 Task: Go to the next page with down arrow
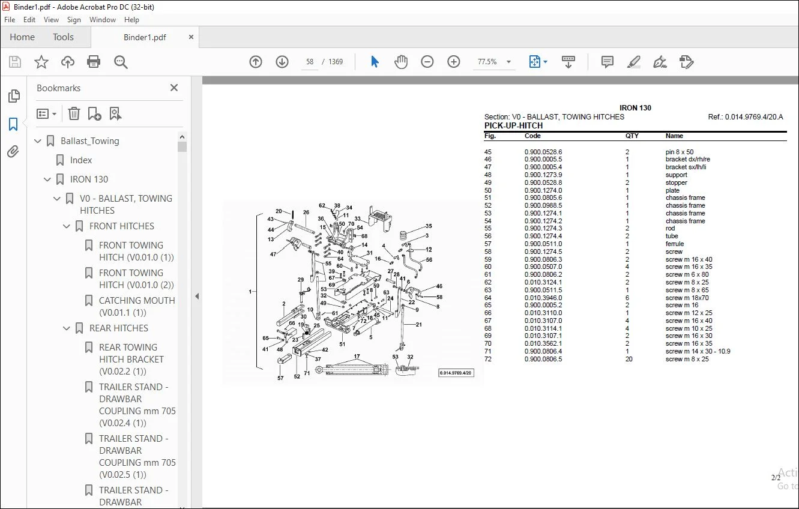coord(282,62)
